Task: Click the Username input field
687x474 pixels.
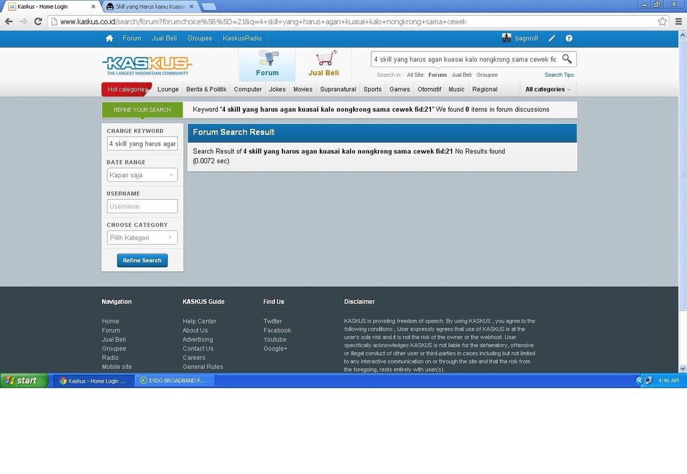Action: (142, 206)
